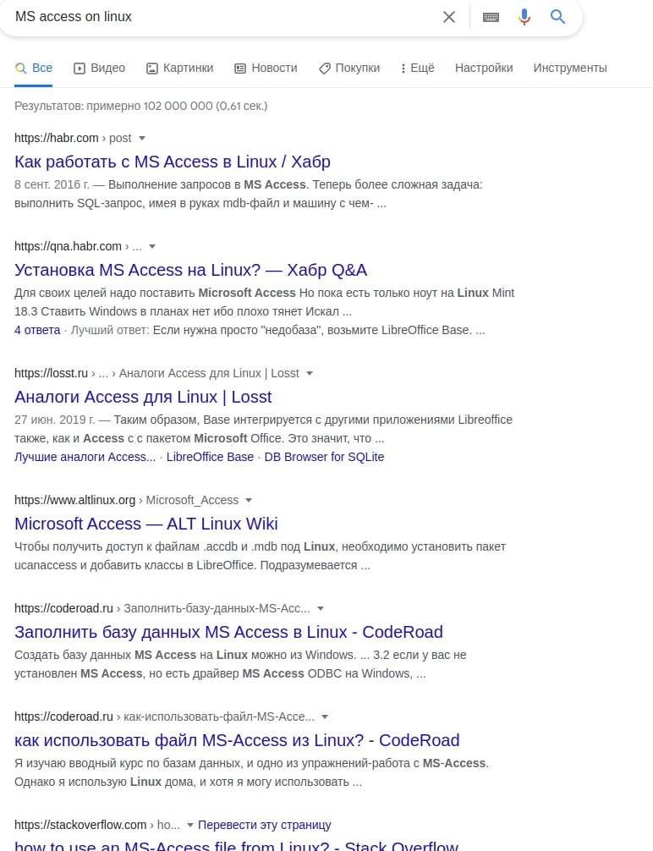This screenshot has height=851, width=653.
Task: Expand habr.com post result options arrow
Action: [142, 139]
